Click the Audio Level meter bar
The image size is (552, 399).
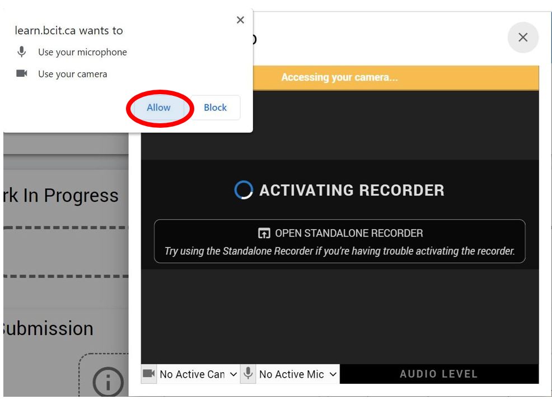[x=439, y=374]
